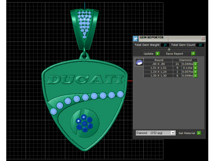Click the Total Gem Weight value .21
The height and width of the screenshot is (161, 215).
165,45
